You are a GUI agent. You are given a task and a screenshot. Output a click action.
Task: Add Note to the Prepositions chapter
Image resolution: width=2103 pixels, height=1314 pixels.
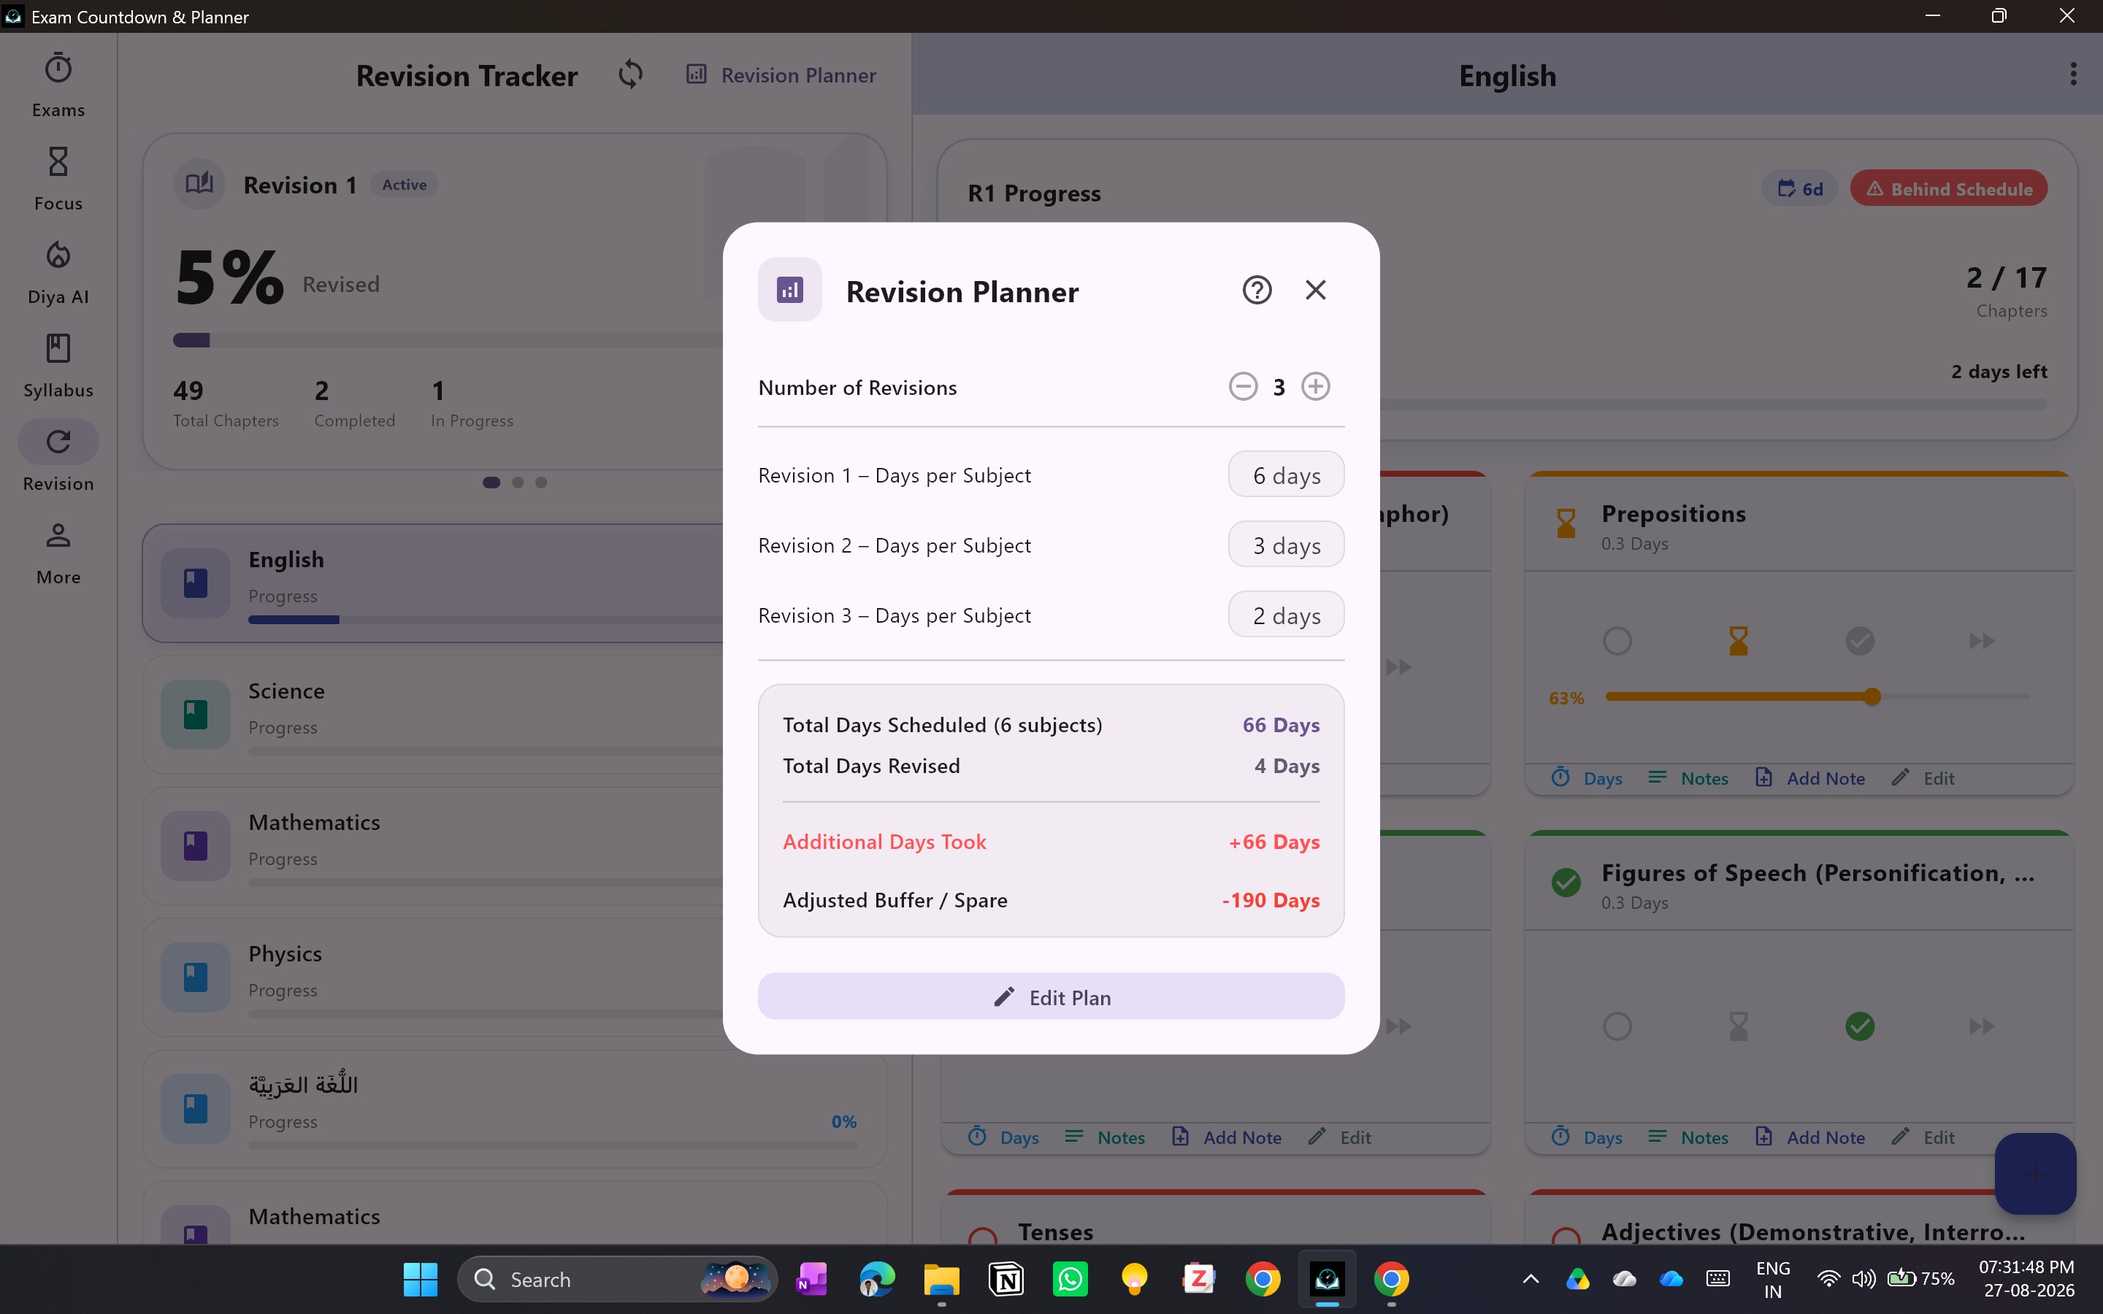(1810, 777)
